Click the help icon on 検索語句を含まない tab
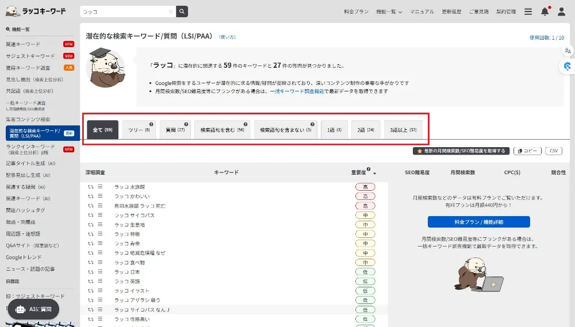 click(312, 124)
